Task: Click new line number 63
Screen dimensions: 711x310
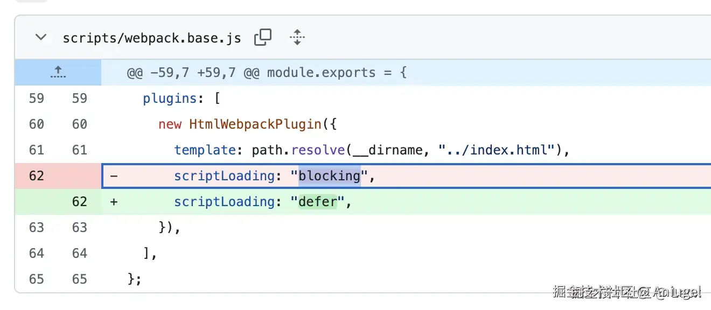Action: tap(79, 228)
